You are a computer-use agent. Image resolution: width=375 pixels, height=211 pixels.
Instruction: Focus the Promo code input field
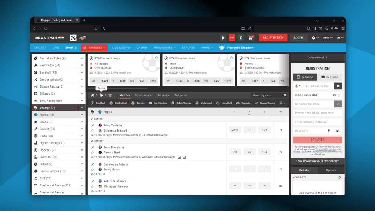coord(318,113)
